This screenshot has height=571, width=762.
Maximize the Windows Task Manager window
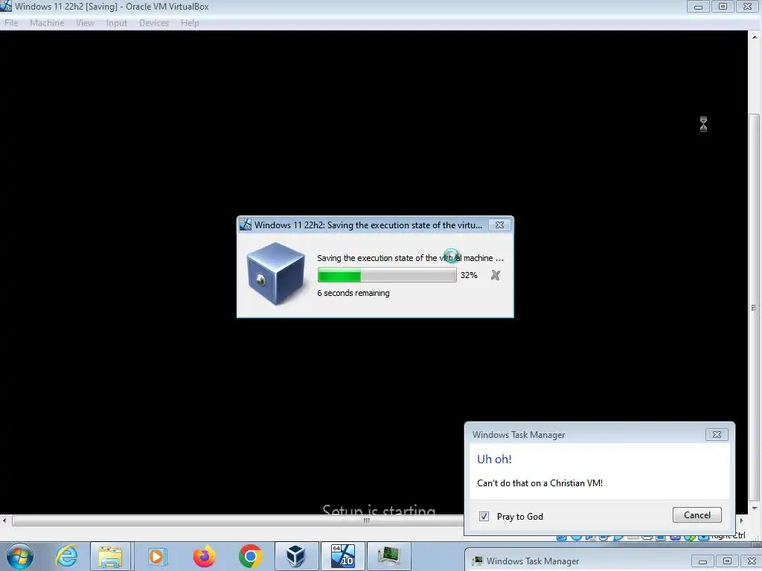(727, 561)
